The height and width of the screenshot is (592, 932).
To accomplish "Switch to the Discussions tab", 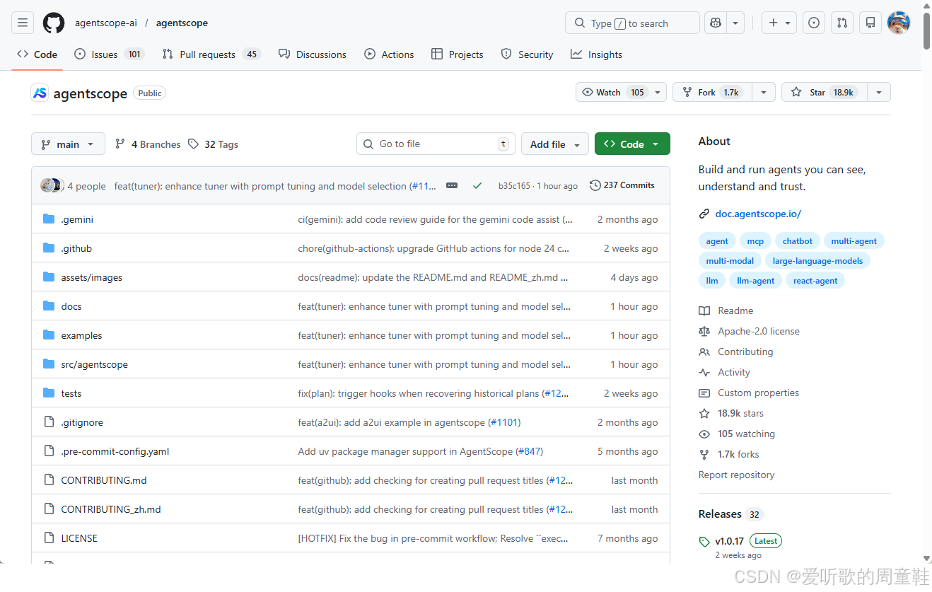I will pyautogui.click(x=313, y=54).
